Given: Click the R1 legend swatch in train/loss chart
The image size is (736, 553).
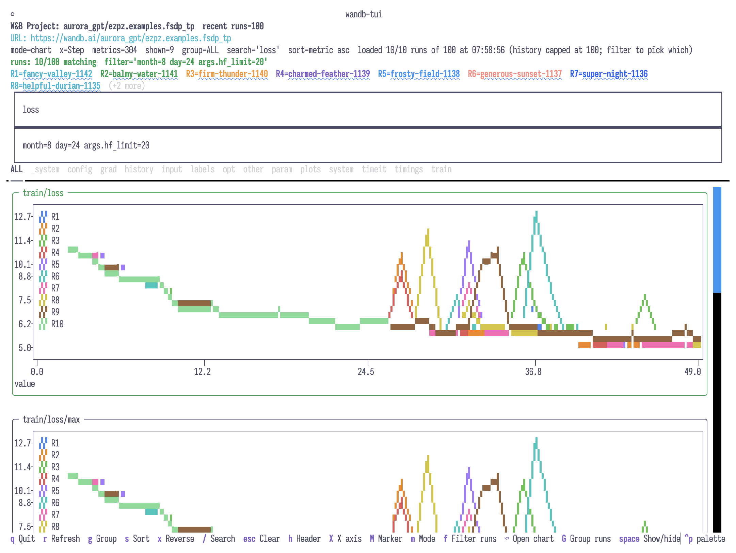Looking at the screenshot, I should point(43,217).
